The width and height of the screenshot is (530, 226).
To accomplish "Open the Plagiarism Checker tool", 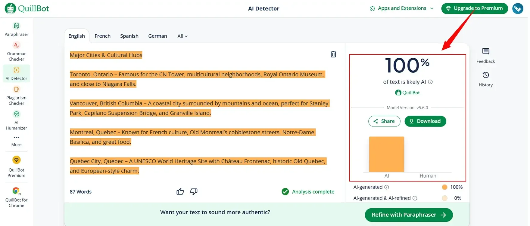I will point(16,96).
